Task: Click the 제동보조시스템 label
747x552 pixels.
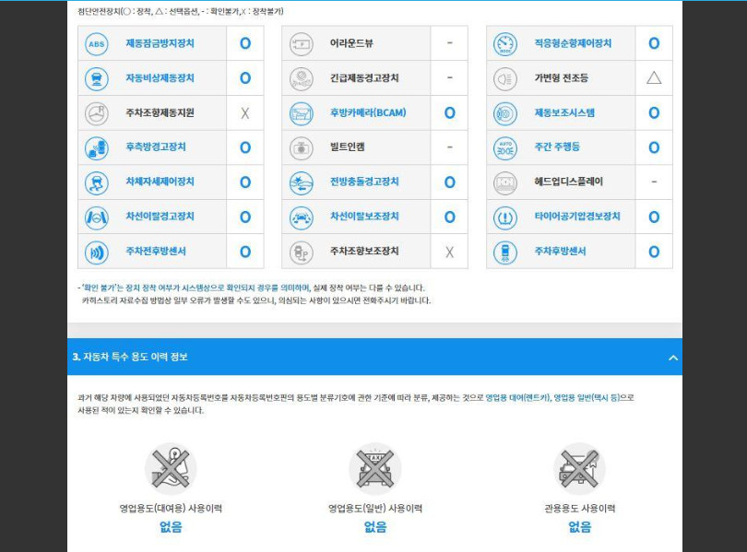Action: pyautogui.click(x=564, y=112)
